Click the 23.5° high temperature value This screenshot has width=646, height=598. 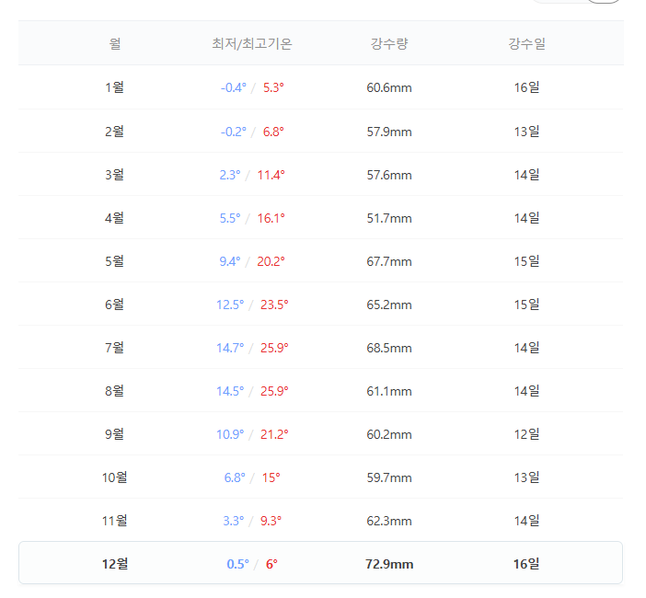click(274, 305)
